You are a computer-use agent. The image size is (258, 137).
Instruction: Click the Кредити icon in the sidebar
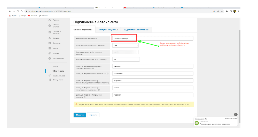(x=49, y=38)
